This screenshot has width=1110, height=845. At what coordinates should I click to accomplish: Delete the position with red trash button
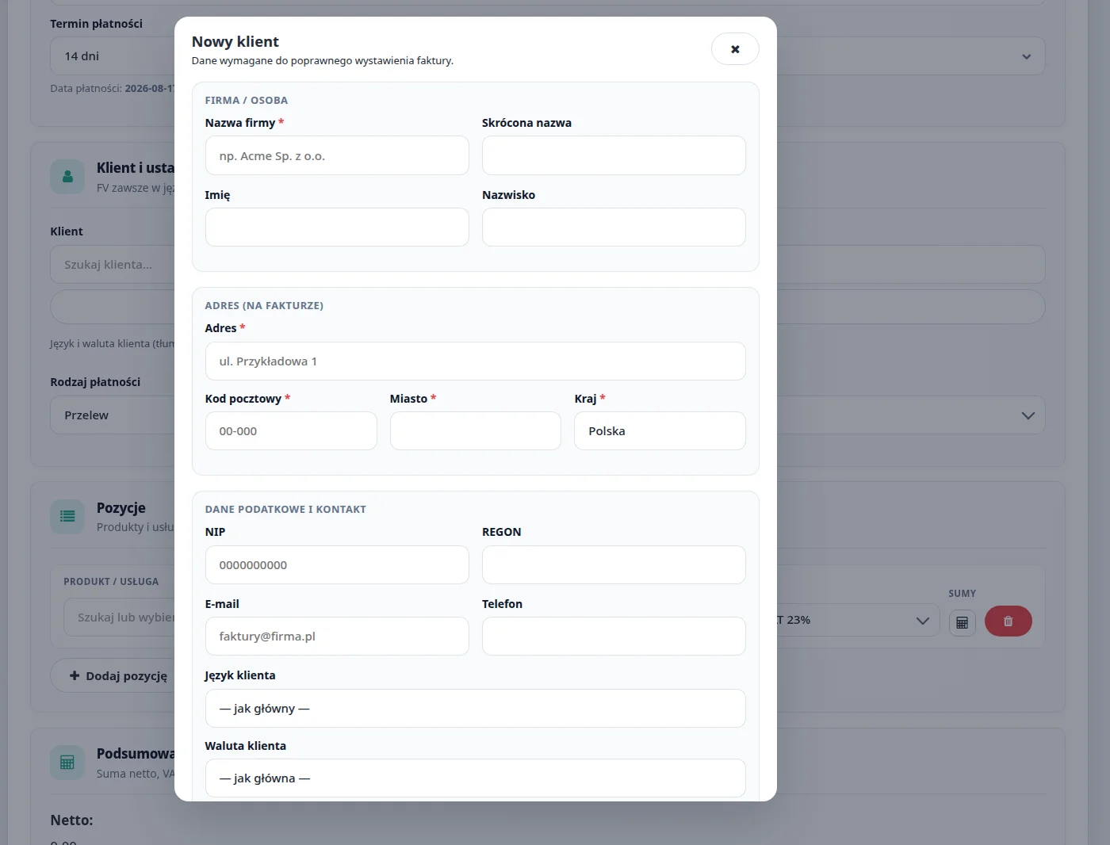1009,621
